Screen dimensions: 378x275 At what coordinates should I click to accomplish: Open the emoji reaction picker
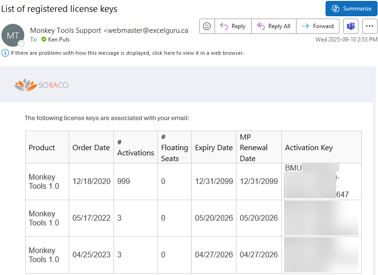[207, 26]
